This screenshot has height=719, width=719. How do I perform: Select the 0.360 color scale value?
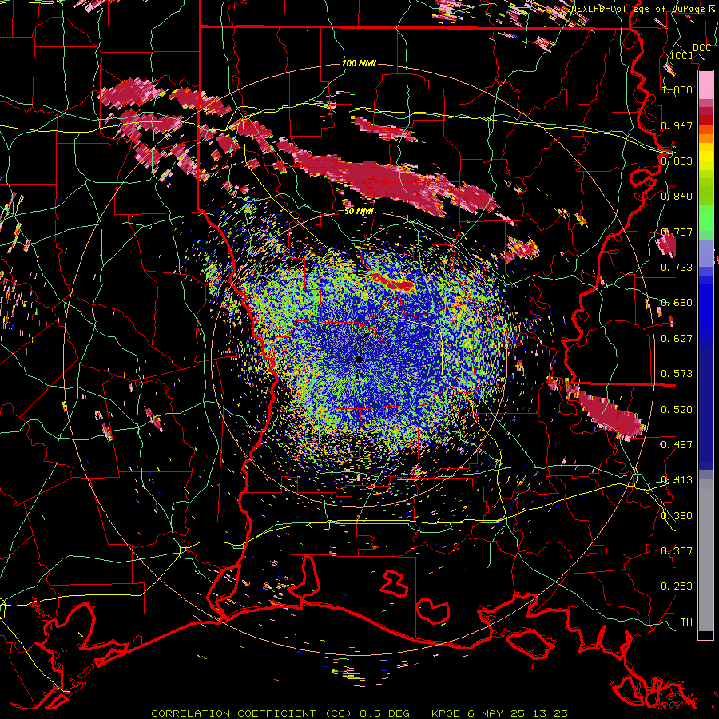coord(677,515)
